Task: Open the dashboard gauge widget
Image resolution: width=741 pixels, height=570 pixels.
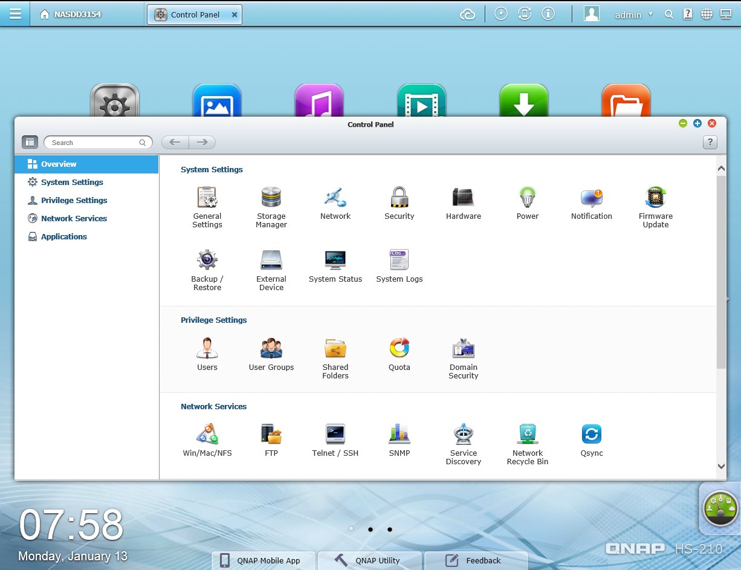Action: coord(720,508)
